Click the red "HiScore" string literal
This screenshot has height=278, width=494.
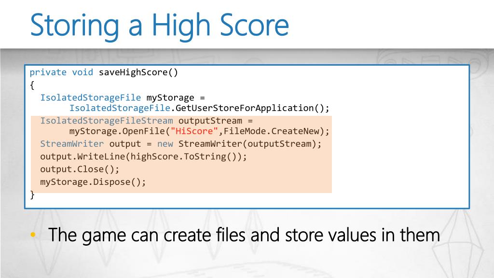click(x=194, y=131)
